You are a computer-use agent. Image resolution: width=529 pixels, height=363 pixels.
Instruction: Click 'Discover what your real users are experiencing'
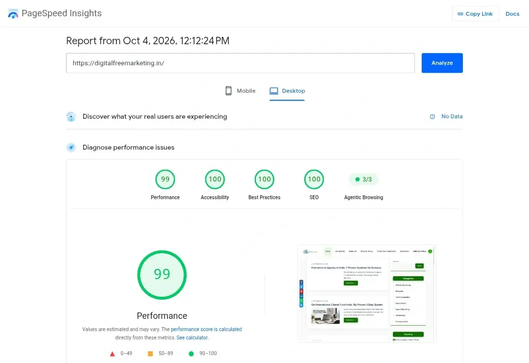(155, 117)
